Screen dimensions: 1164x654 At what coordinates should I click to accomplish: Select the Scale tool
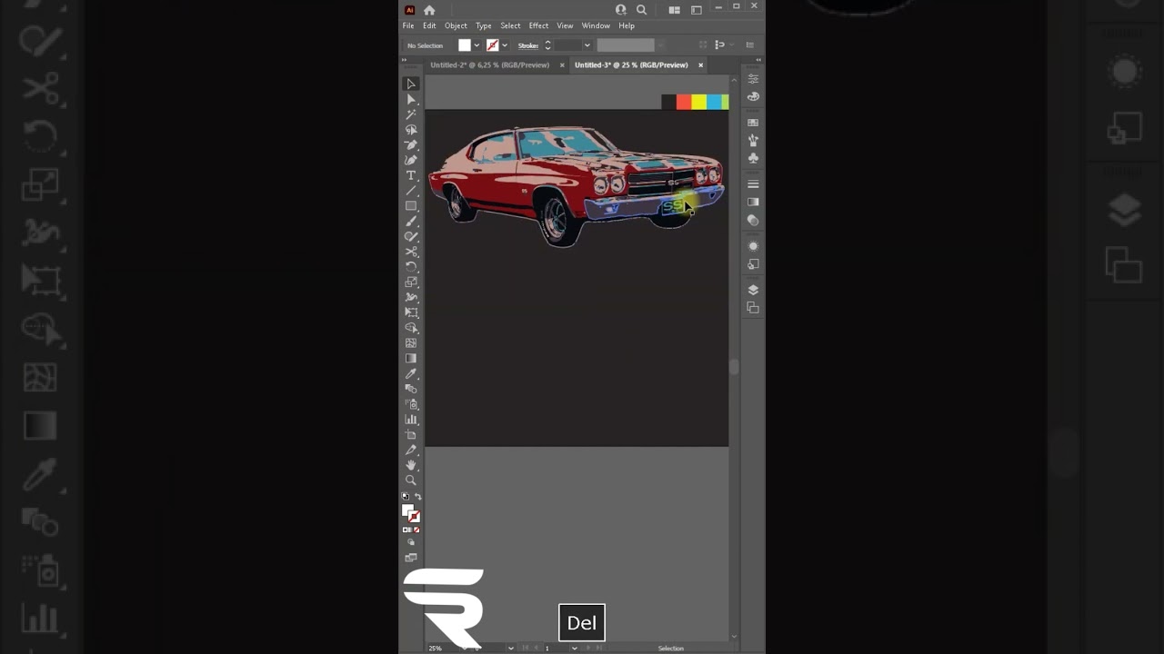(411, 282)
